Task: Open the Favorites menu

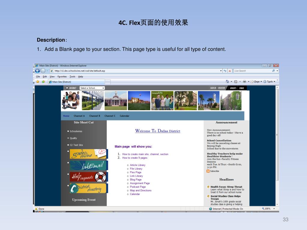Action: (x=62, y=77)
